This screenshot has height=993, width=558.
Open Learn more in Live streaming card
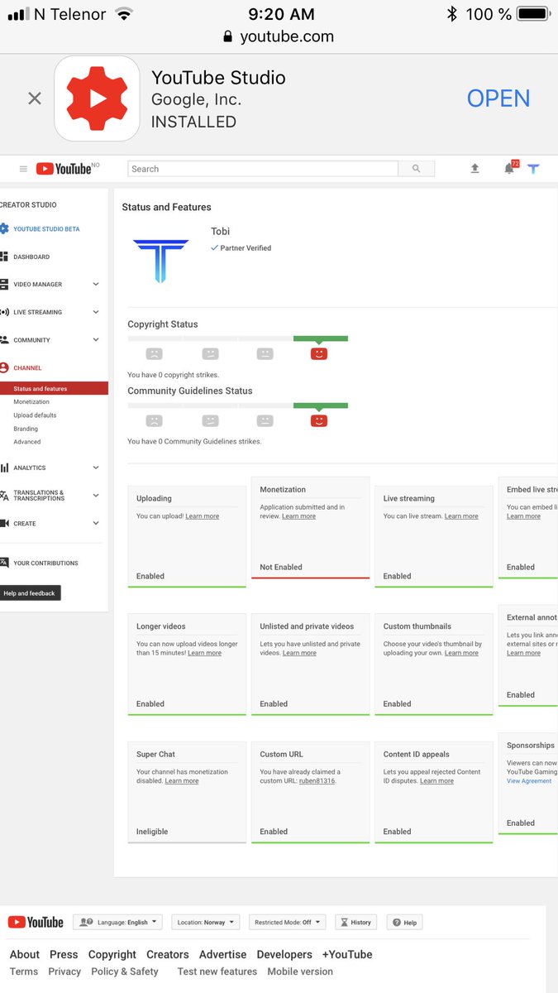pyautogui.click(x=461, y=516)
